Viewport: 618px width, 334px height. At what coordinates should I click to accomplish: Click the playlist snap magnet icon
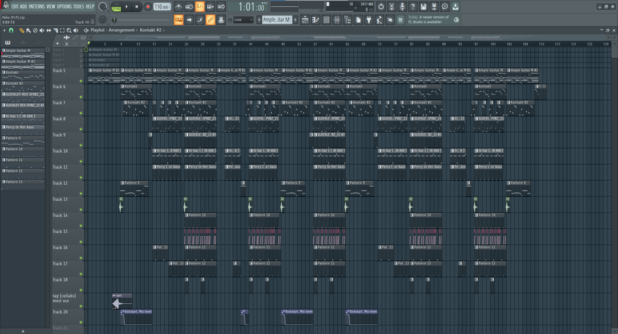click(11, 30)
